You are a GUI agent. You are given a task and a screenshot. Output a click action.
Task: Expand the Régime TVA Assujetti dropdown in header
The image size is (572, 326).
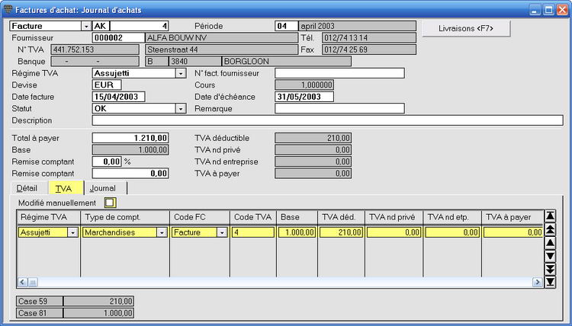181,73
